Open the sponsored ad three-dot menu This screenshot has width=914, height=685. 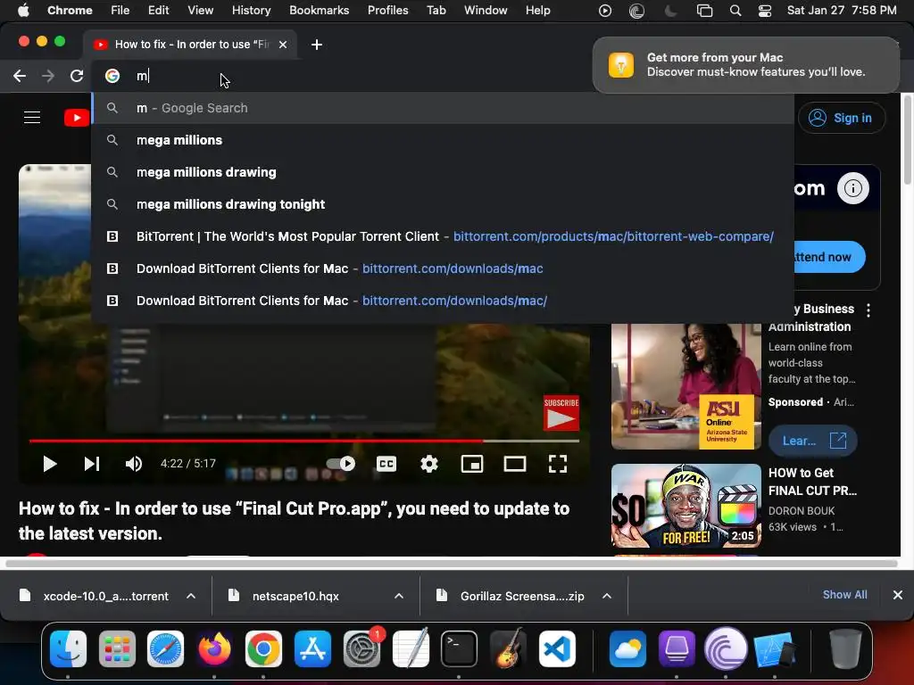tap(868, 309)
